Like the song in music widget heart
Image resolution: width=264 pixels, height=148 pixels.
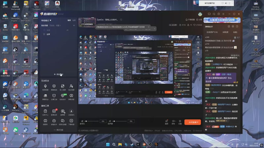point(222,3)
